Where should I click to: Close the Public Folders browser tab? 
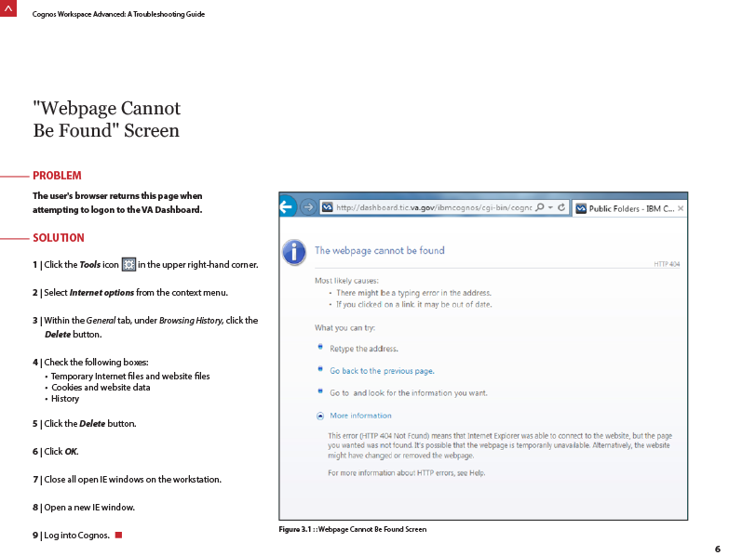[x=681, y=209]
